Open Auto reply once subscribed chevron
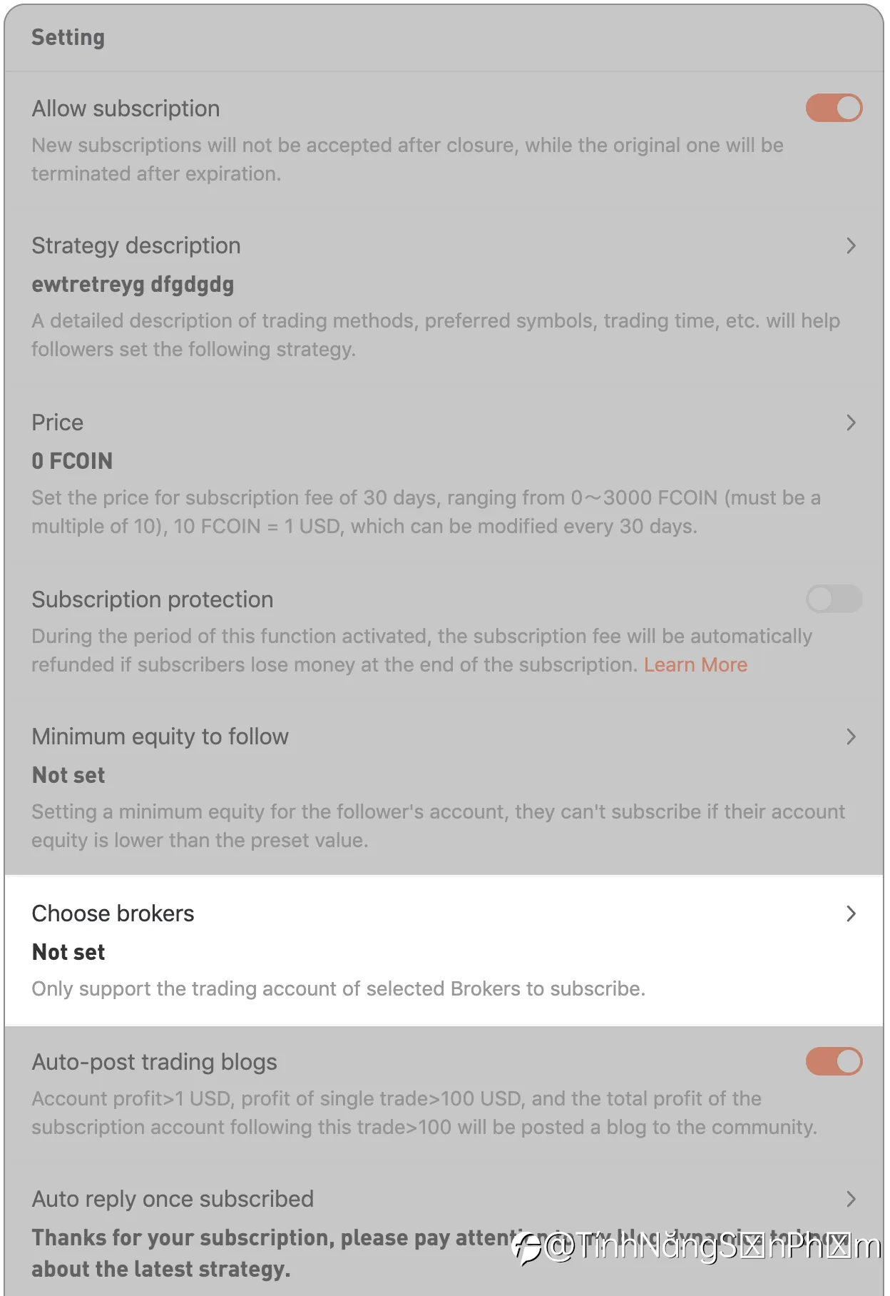890x1296 pixels. (851, 1200)
